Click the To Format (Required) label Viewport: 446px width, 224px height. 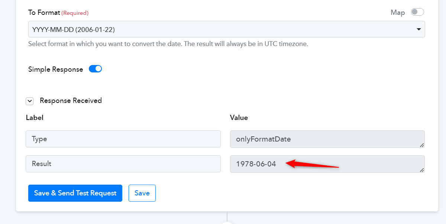[58, 13]
